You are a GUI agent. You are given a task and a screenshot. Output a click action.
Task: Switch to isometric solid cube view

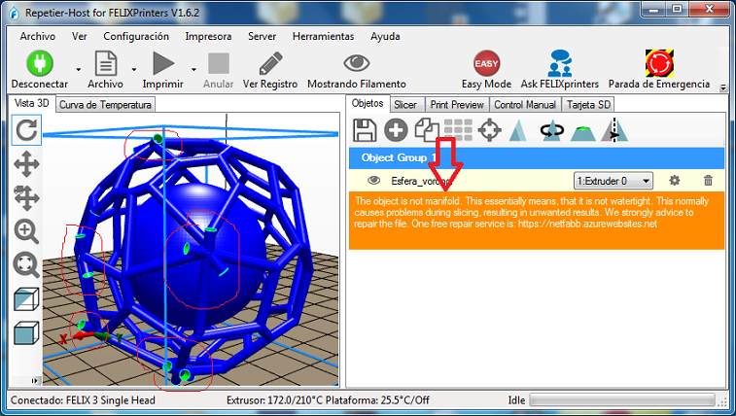pos(26,333)
